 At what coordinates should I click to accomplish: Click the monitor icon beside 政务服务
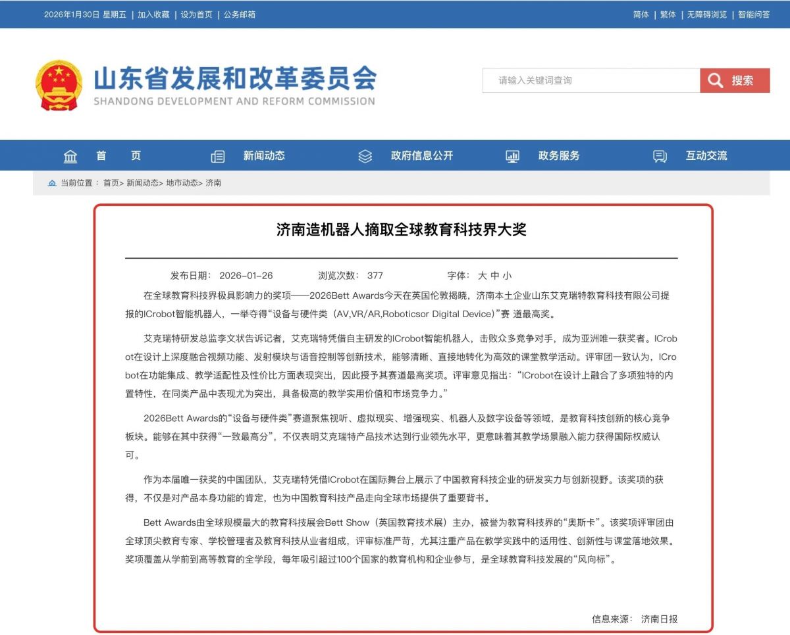(x=512, y=156)
